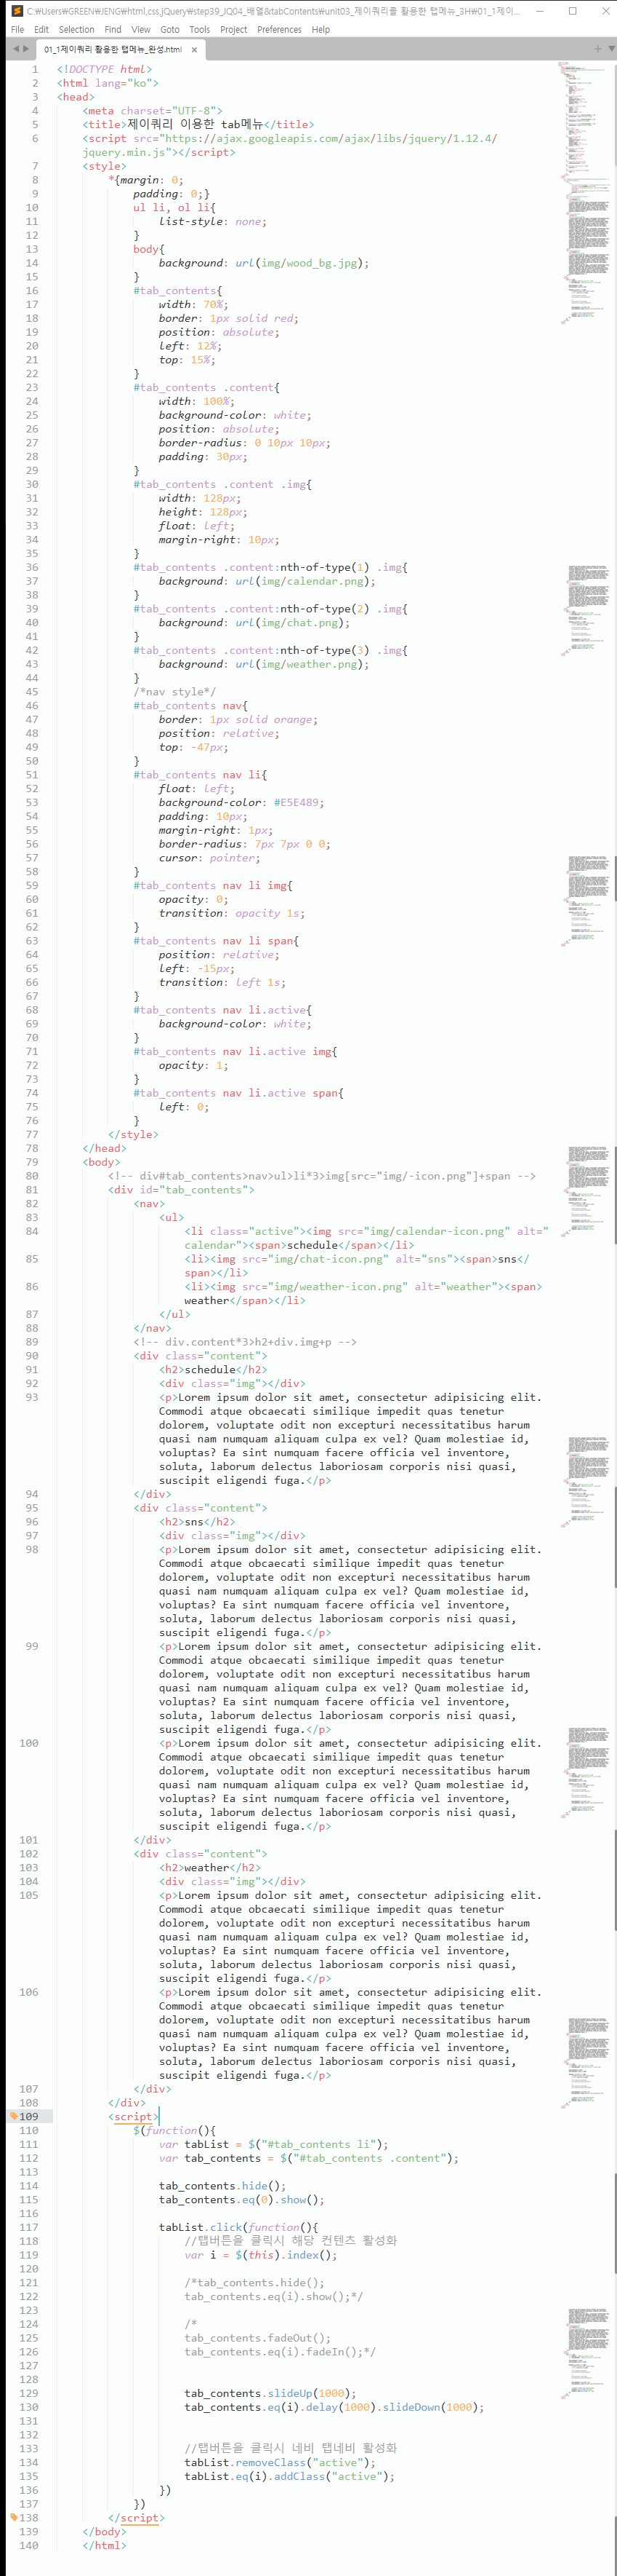Click the img/calendar.png background url
The height and width of the screenshot is (2576, 617).
pyautogui.click(x=305, y=581)
